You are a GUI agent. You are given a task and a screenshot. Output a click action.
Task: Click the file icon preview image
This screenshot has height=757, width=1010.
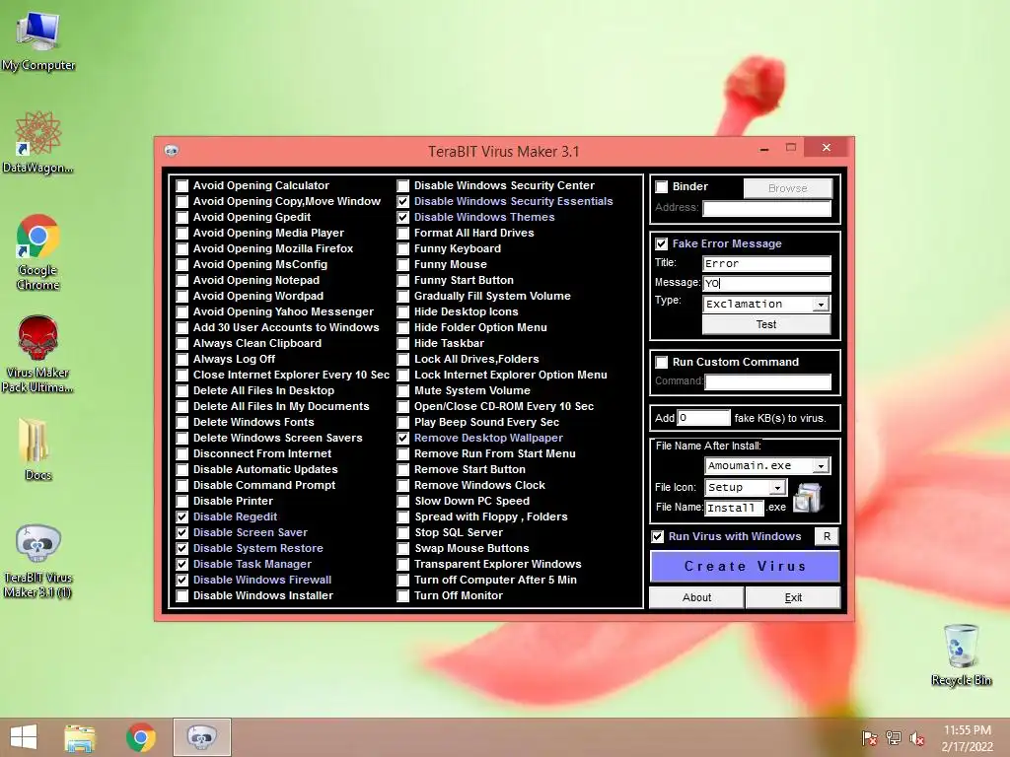click(x=807, y=498)
